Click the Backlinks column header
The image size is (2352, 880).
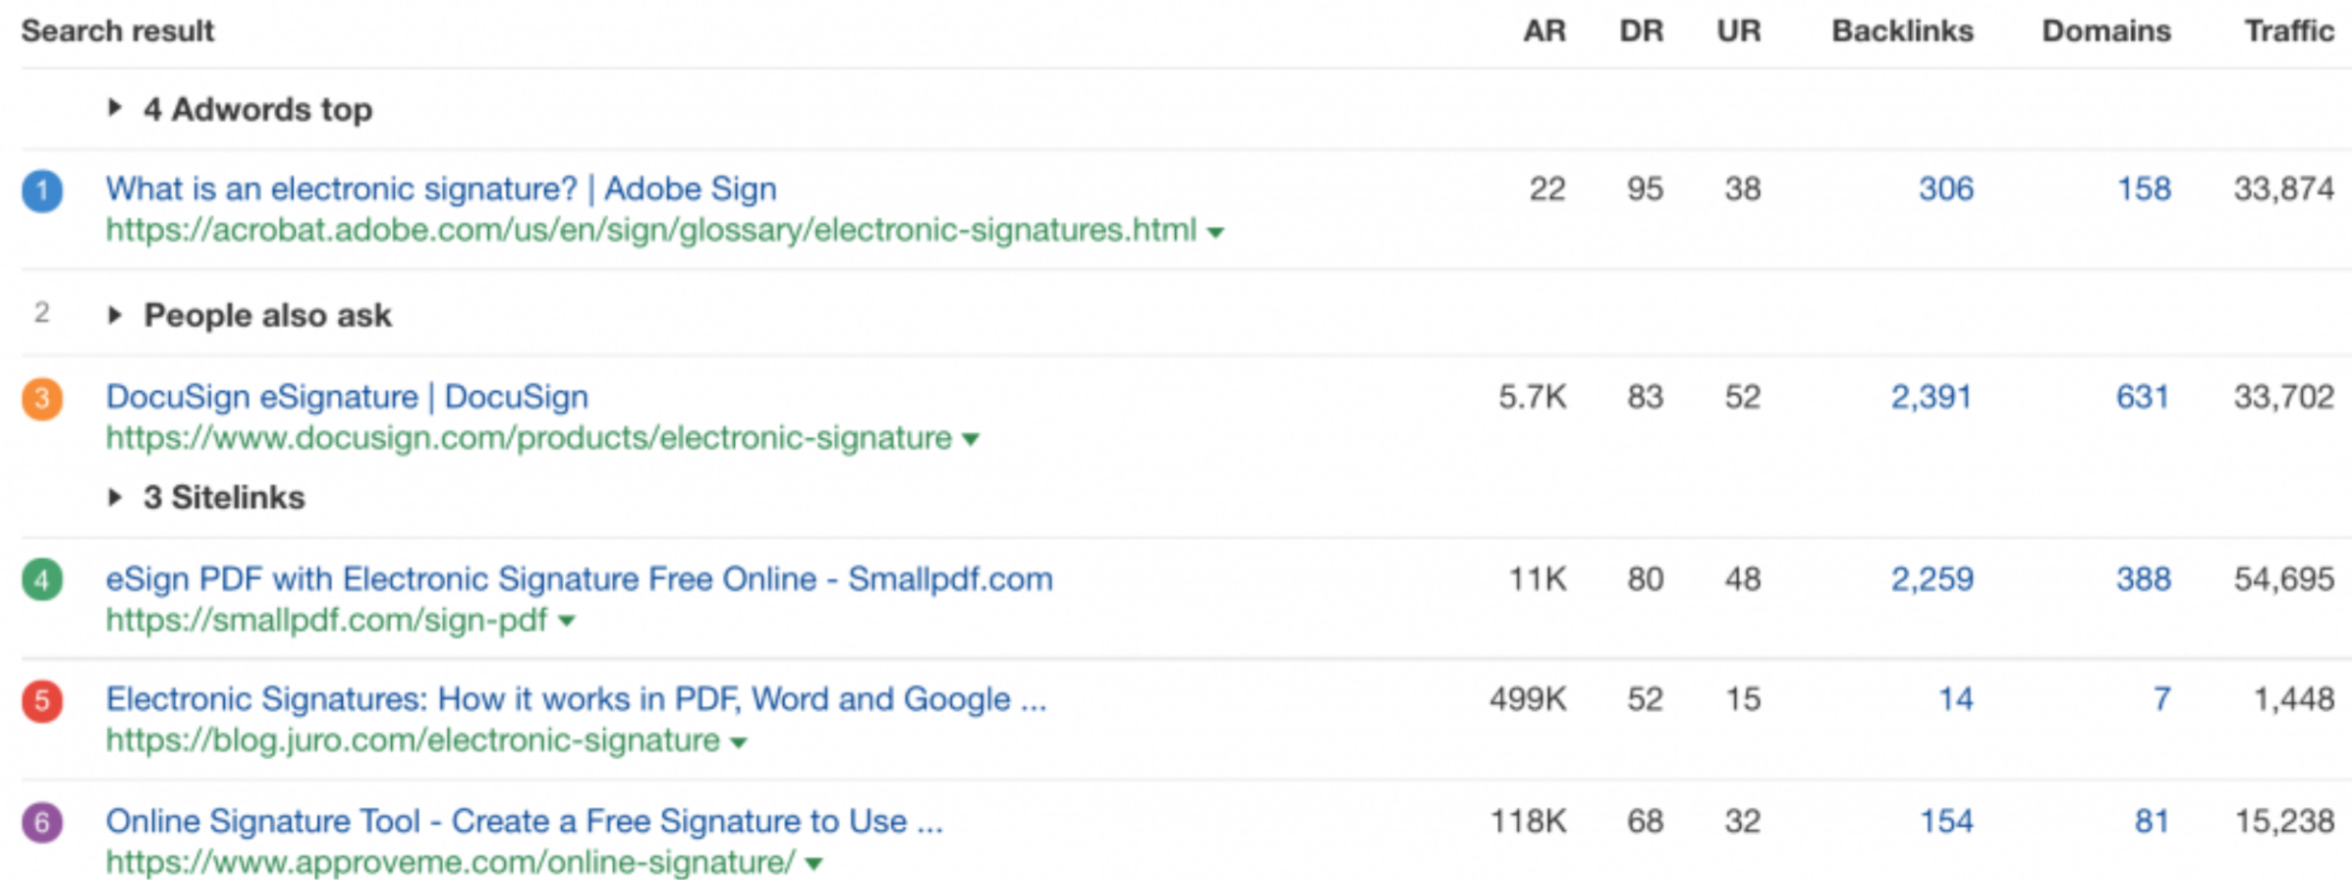pyautogui.click(x=1901, y=31)
